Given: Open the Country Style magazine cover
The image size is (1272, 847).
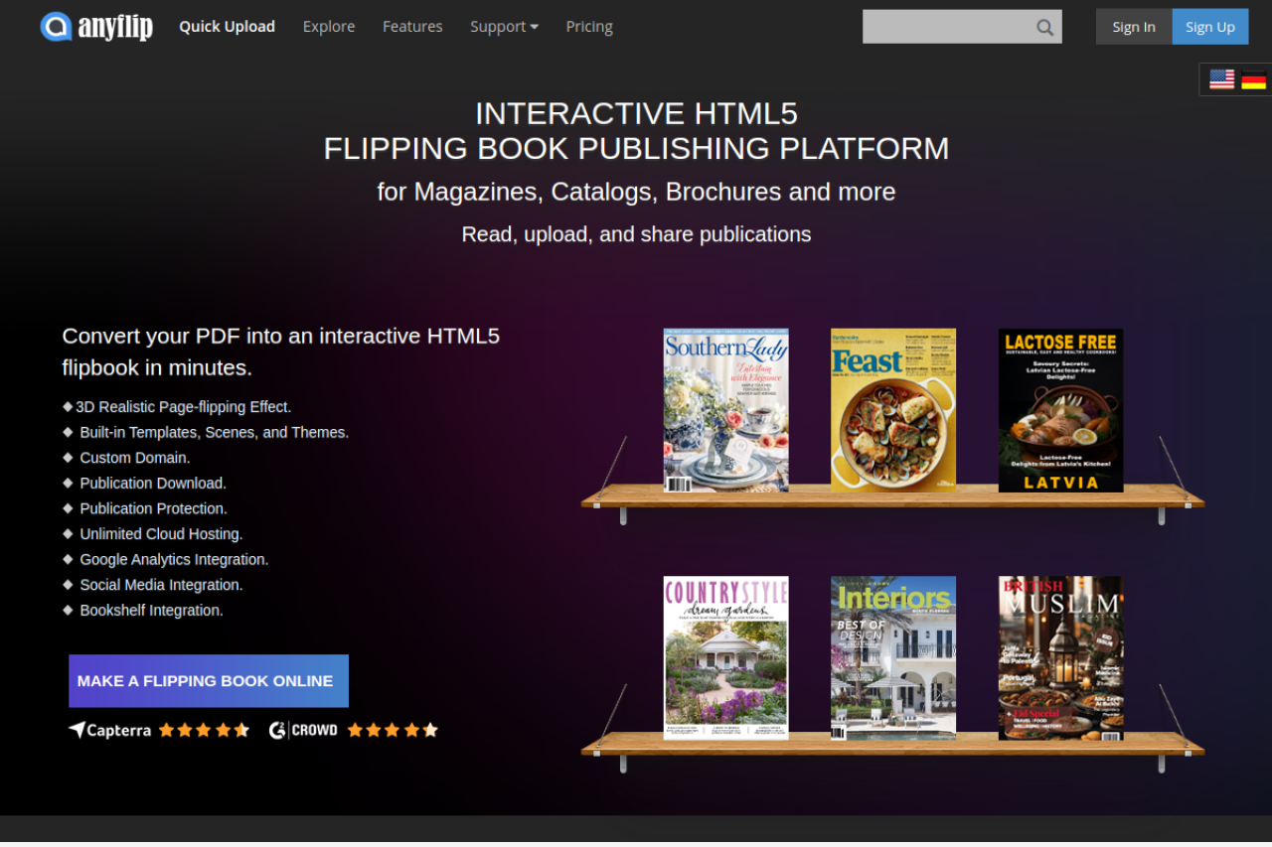Looking at the screenshot, I should click(725, 657).
